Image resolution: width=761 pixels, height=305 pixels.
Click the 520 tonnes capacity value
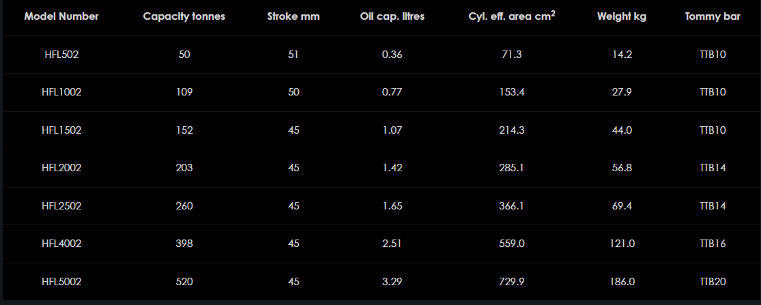tap(184, 281)
